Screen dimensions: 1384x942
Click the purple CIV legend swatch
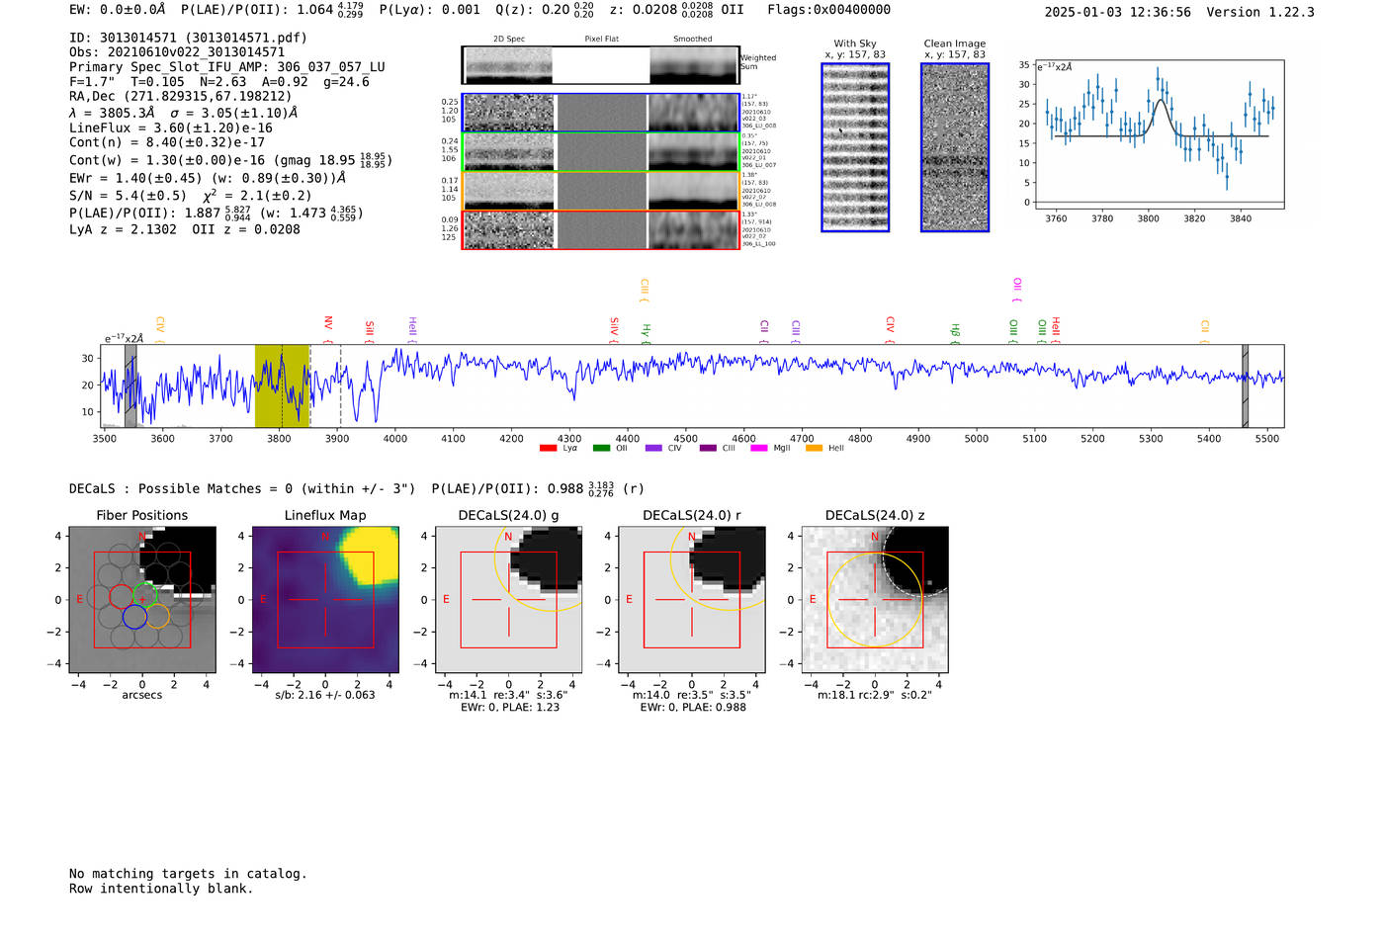652,449
